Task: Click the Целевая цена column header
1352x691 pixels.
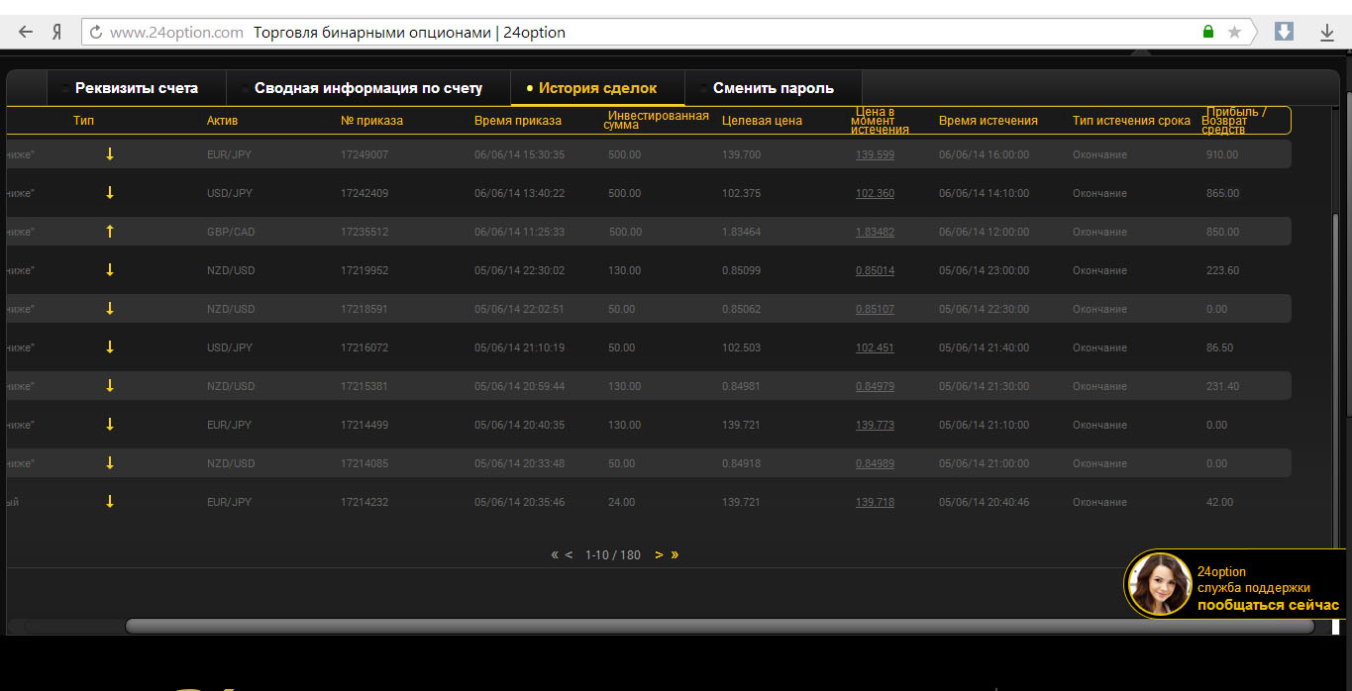Action: click(762, 121)
